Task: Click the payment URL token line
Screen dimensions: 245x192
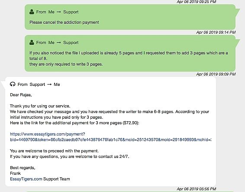Action: pyautogui.click(x=111, y=139)
